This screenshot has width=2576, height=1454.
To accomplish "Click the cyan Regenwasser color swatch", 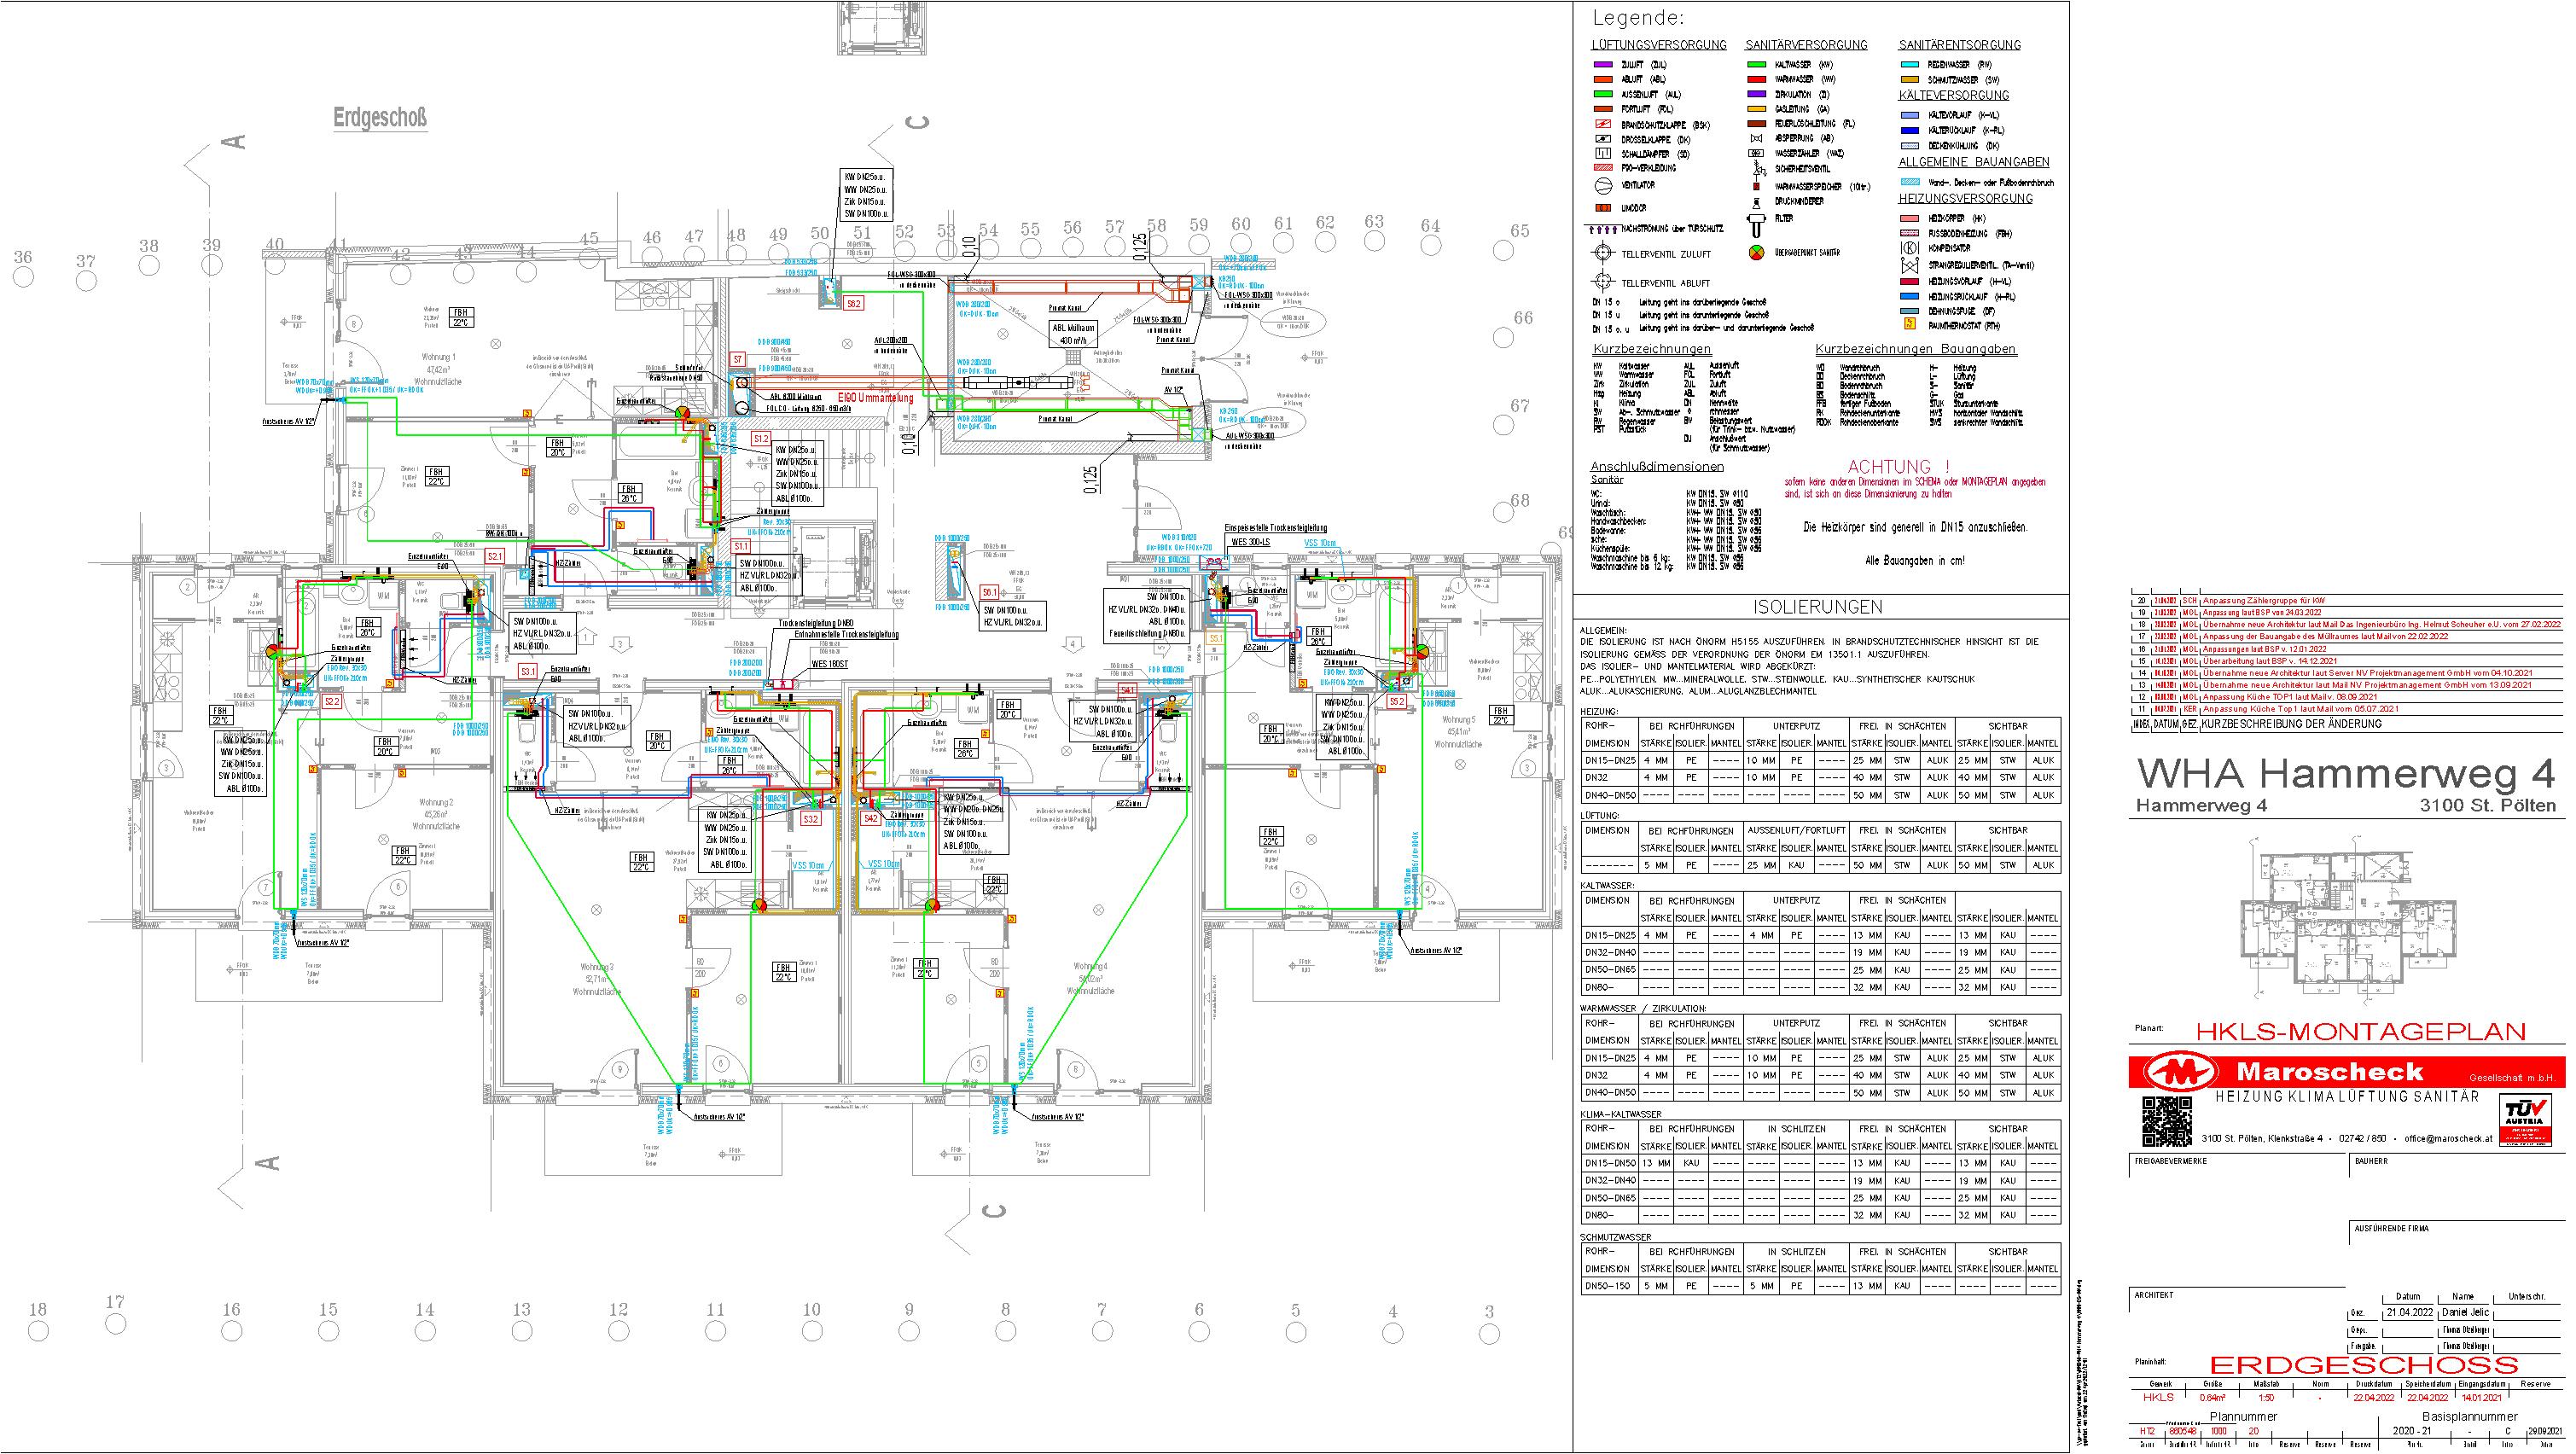I will pyautogui.click(x=1909, y=65).
